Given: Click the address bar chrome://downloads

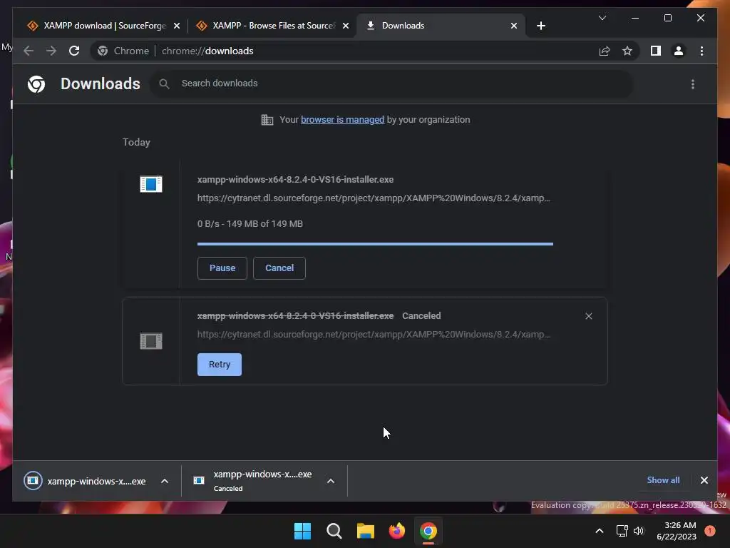Looking at the screenshot, I should coord(207,51).
